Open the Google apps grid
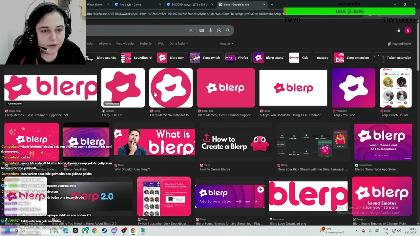 [x=398, y=30]
